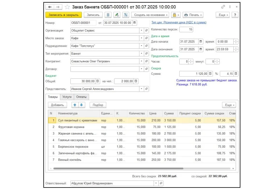This screenshot has height=191, width=266.
Task: Open the three-dot menu in the title bar
Action: pyautogui.click(x=230, y=7)
